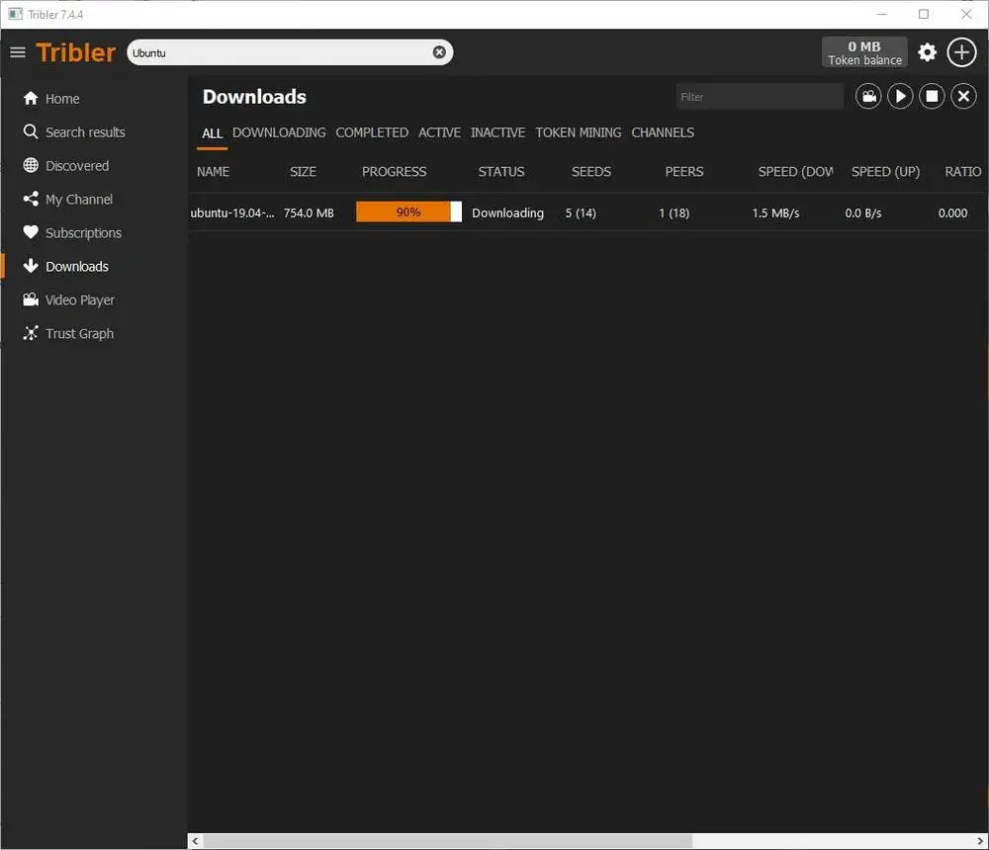Switch to the ACTIVE tab
Image resolution: width=989 pixels, height=850 pixels.
[440, 132]
